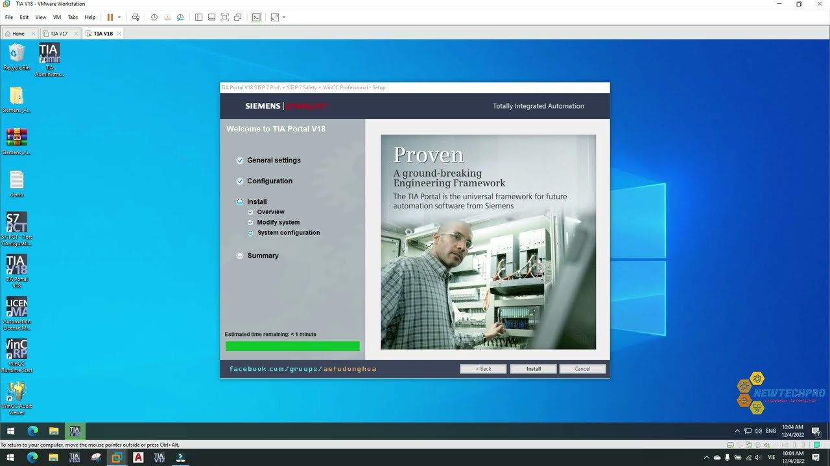Viewport: 830px width, 466px height.
Task: Close the TIA V17 tab
Action: (x=77, y=34)
